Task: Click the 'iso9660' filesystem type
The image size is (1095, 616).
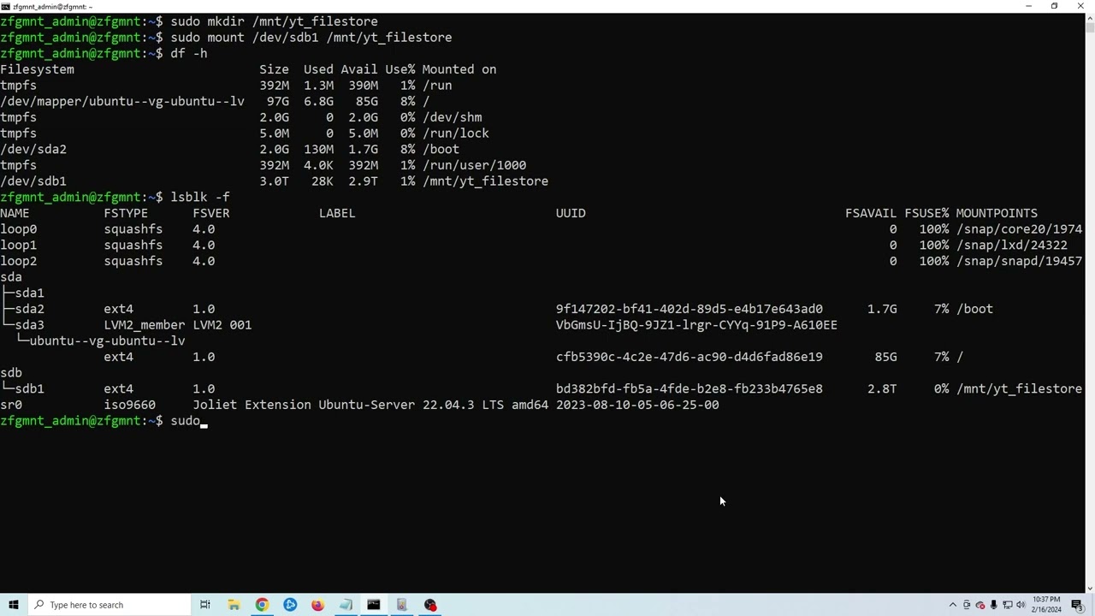Action: coord(130,405)
